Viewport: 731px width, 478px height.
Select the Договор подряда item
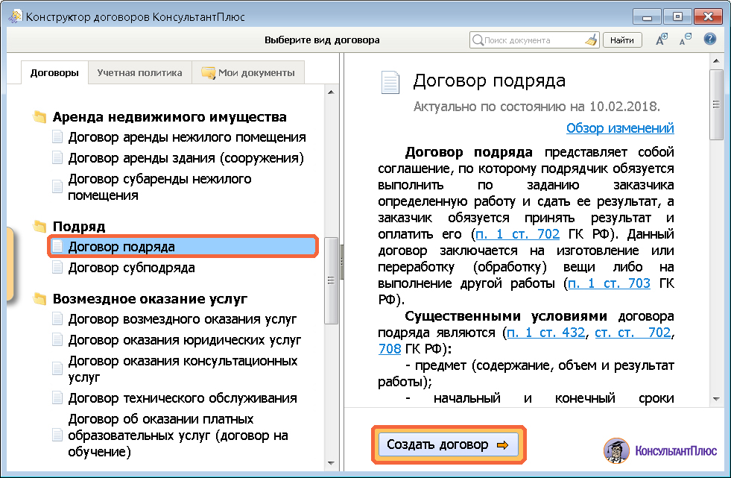[183, 247]
